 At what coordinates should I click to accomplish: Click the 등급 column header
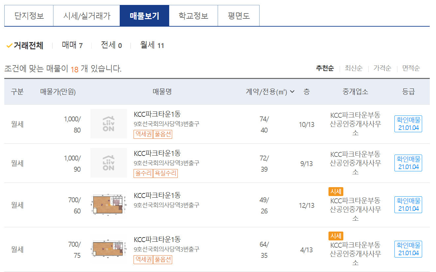(408, 92)
